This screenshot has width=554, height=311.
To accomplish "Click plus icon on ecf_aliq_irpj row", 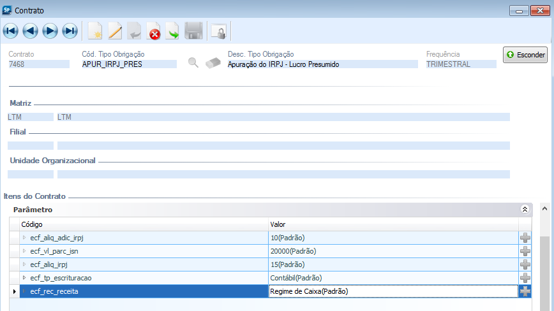I will [525, 264].
